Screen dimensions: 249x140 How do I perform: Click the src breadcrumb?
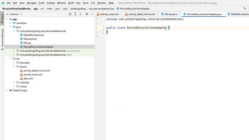[x=42, y=9]
